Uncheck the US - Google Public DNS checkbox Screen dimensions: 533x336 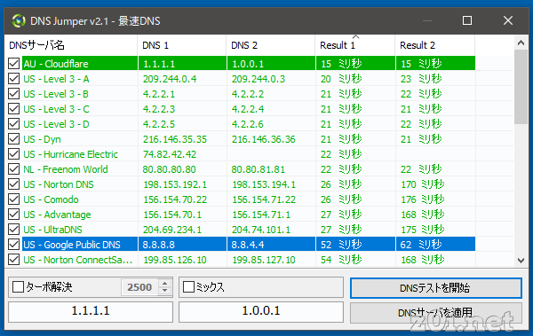13,245
